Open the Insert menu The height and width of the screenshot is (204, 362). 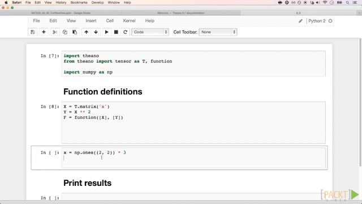point(91,21)
